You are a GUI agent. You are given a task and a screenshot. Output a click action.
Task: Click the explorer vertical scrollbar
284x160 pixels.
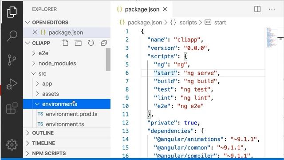tap(108, 60)
